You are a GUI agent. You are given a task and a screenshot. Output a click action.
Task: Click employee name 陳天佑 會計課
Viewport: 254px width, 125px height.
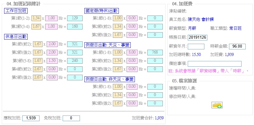click(201, 20)
